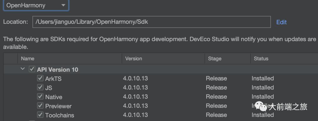The width and height of the screenshot is (318, 121).
Task: Select the ArkTS row label
Action: coord(53,79)
